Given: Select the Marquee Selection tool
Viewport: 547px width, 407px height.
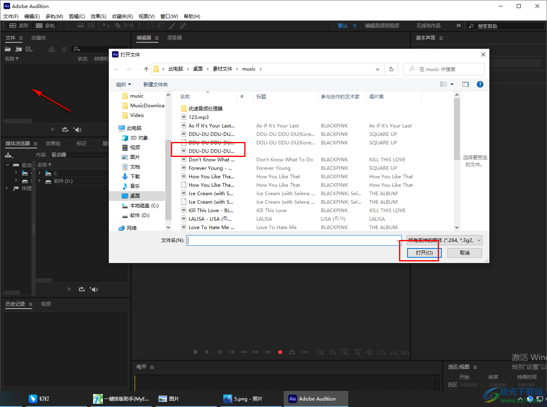Looking at the screenshot, I should [x=151, y=25].
